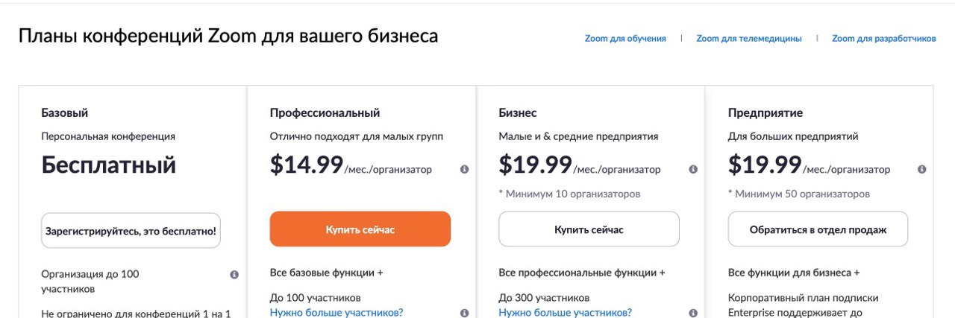This screenshot has height=318, width=955.
Task: Select the Профессиональный plan title
Action: click(x=325, y=113)
